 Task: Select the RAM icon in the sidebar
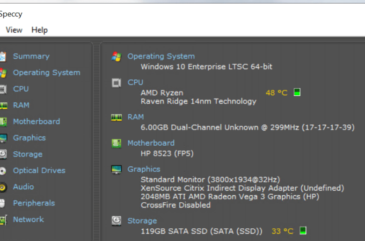(x=3, y=106)
